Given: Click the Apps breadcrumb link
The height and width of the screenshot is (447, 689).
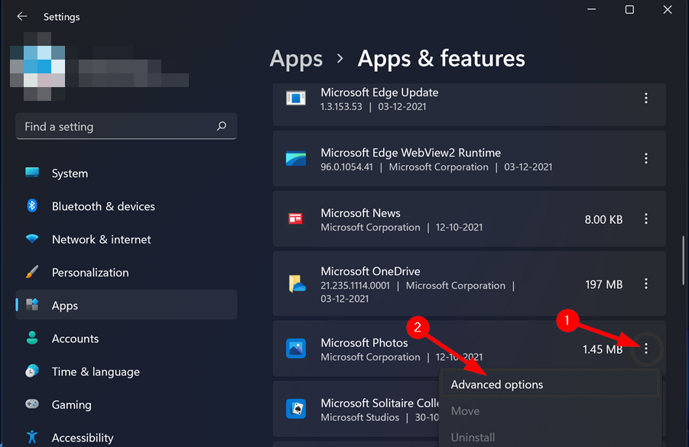Looking at the screenshot, I should coord(296,58).
